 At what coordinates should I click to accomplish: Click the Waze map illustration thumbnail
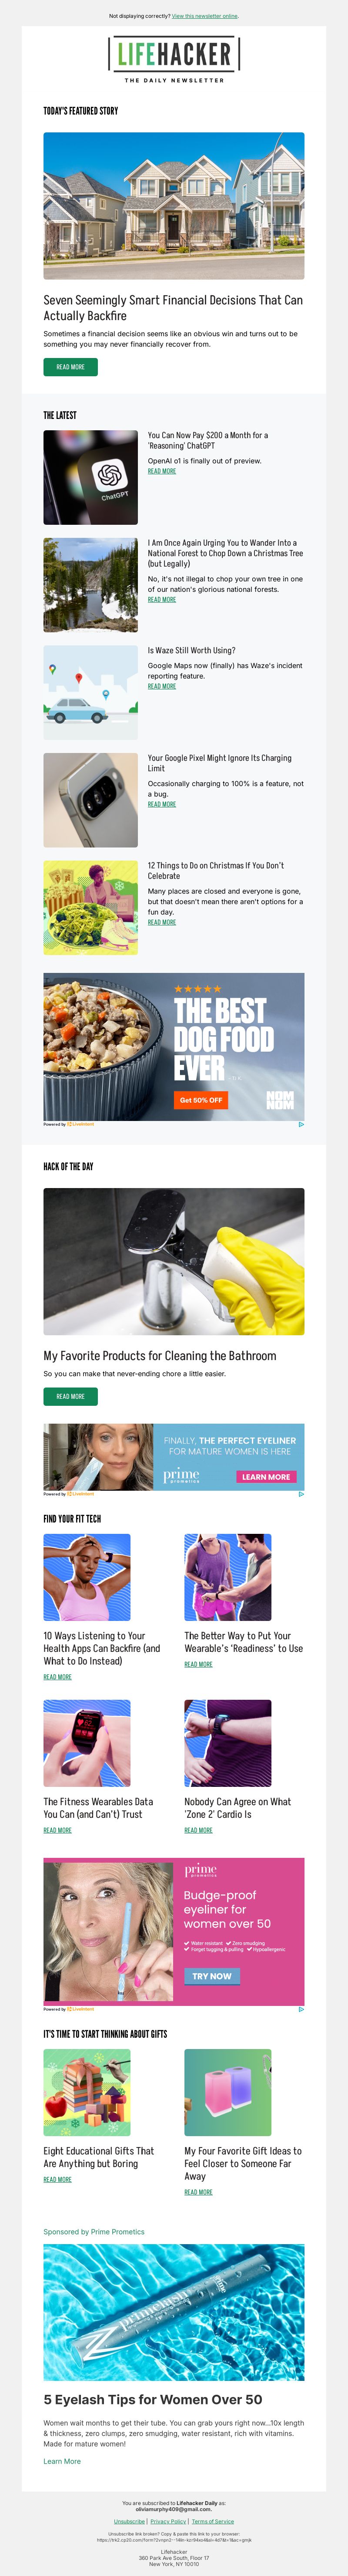coord(91,693)
